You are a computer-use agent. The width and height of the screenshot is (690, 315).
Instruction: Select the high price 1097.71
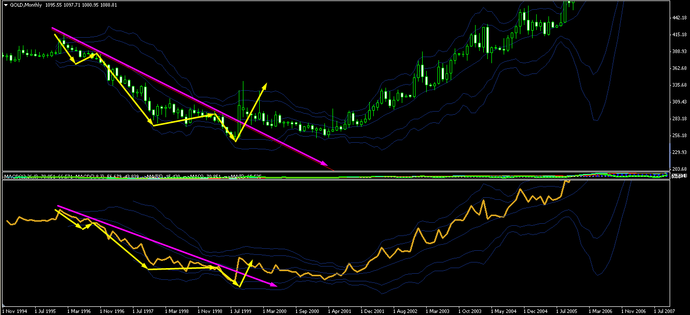click(73, 4)
